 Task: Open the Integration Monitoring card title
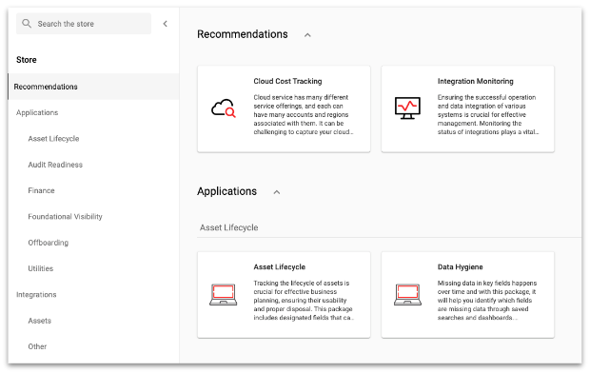click(475, 81)
